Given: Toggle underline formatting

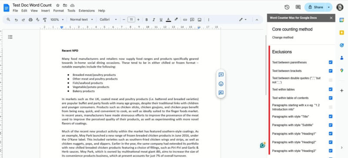Looking at the screenshot, I should (161, 19).
